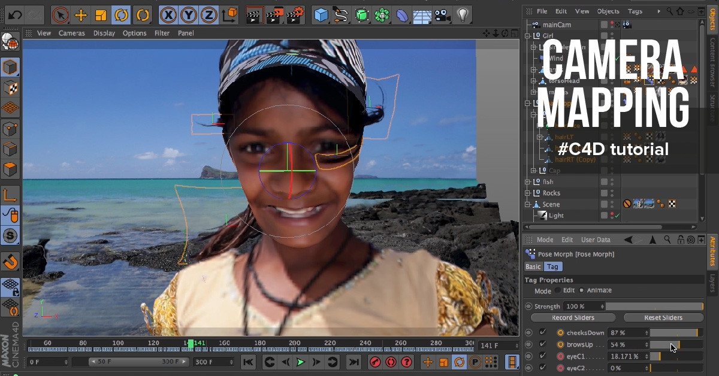The width and height of the screenshot is (719, 376).
Task: Toggle the visibility dot next to Rocks
Action: (x=612, y=190)
